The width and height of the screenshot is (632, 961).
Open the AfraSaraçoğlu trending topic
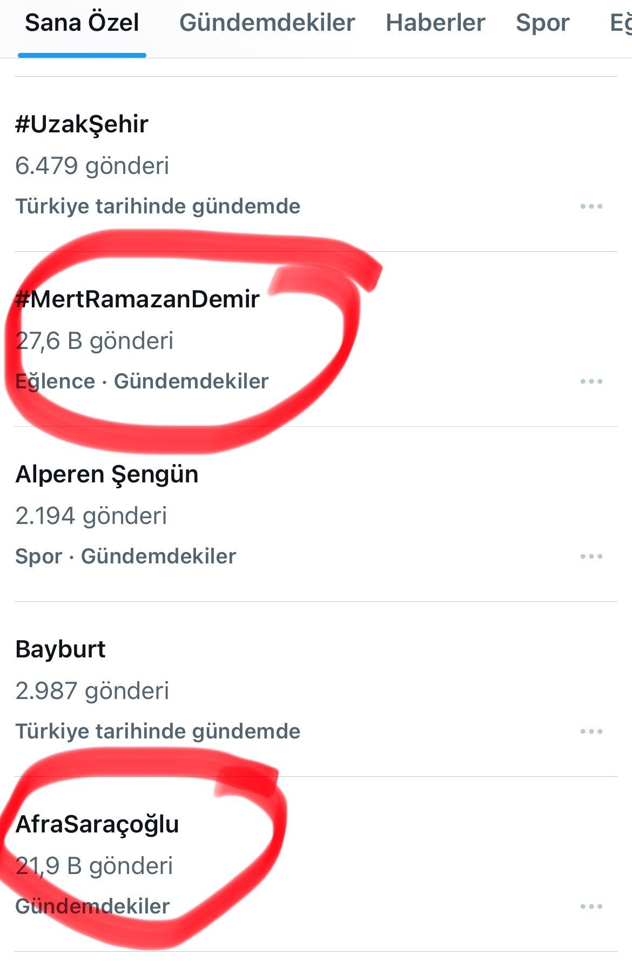coord(97,824)
